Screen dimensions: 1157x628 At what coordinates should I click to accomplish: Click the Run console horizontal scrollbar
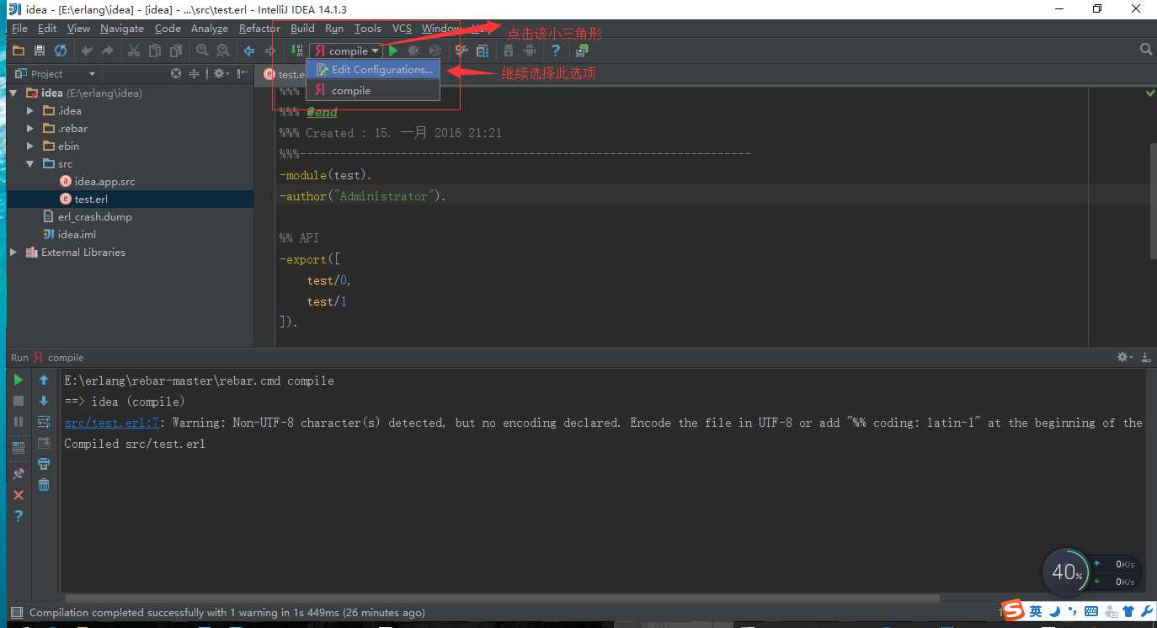pos(501,599)
